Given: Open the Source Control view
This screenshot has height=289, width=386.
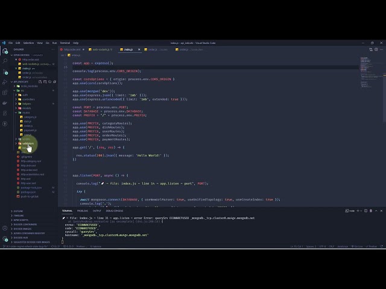Looking at the screenshot, I should pyautogui.click(x=5, y=72).
